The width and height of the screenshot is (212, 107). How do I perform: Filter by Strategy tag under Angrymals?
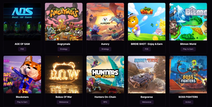click(64, 49)
